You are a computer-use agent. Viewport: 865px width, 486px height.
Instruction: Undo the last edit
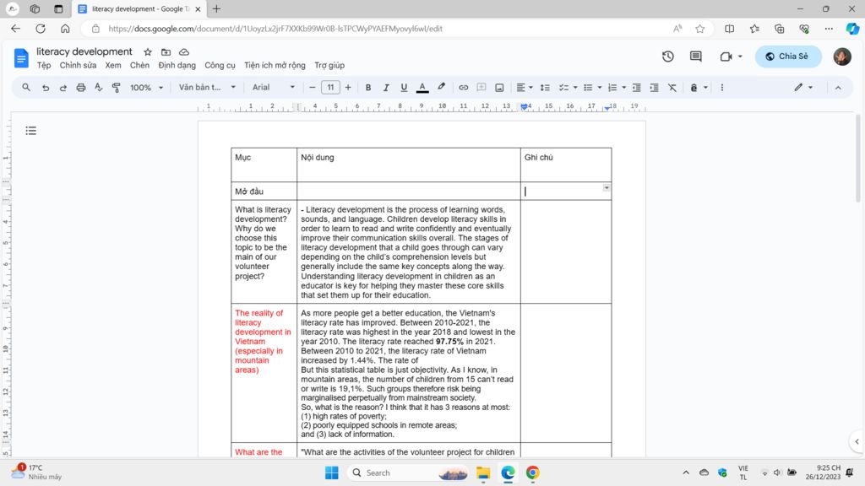point(46,88)
